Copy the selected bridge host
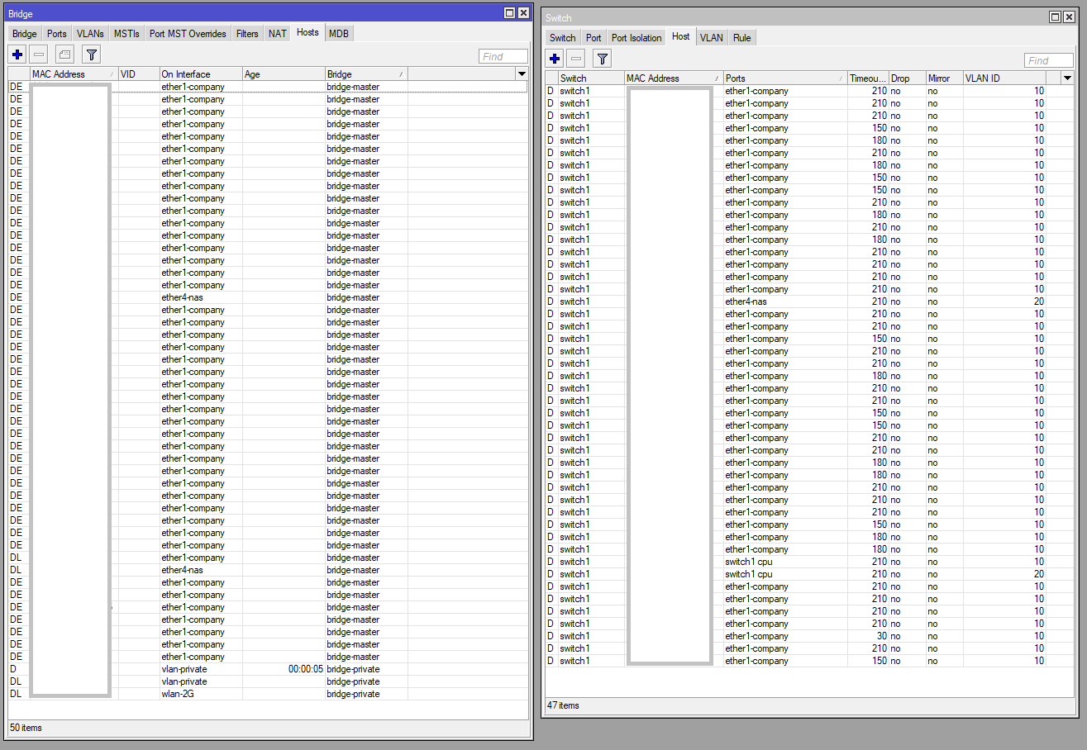The image size is (1087, 750). tap(64, 54)
